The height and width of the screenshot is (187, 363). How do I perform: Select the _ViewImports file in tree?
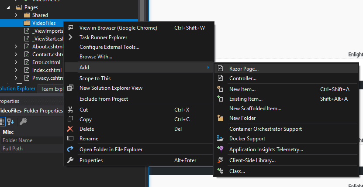[48, 31]
